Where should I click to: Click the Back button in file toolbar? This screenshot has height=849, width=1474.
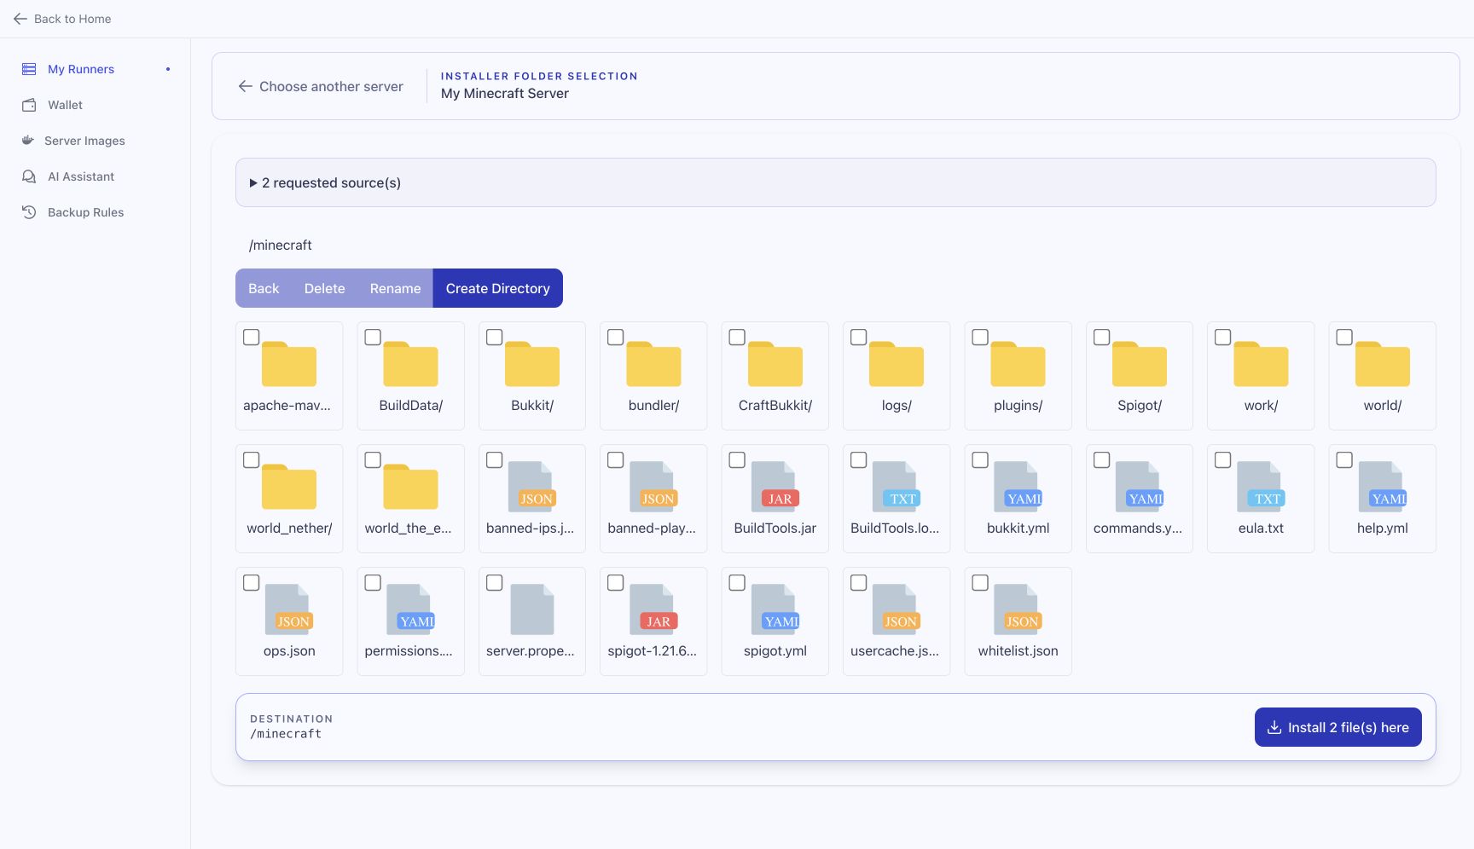click(264, 288)
